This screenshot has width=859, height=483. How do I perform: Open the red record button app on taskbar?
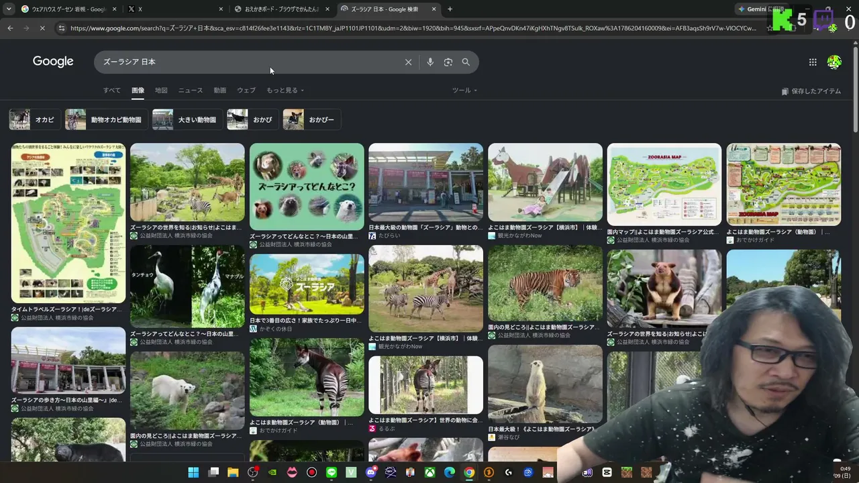click(311, 472)
